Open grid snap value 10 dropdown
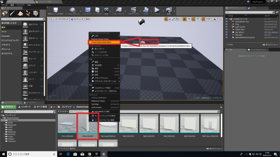Screen dimensions: 280x157 pos(189,19)
